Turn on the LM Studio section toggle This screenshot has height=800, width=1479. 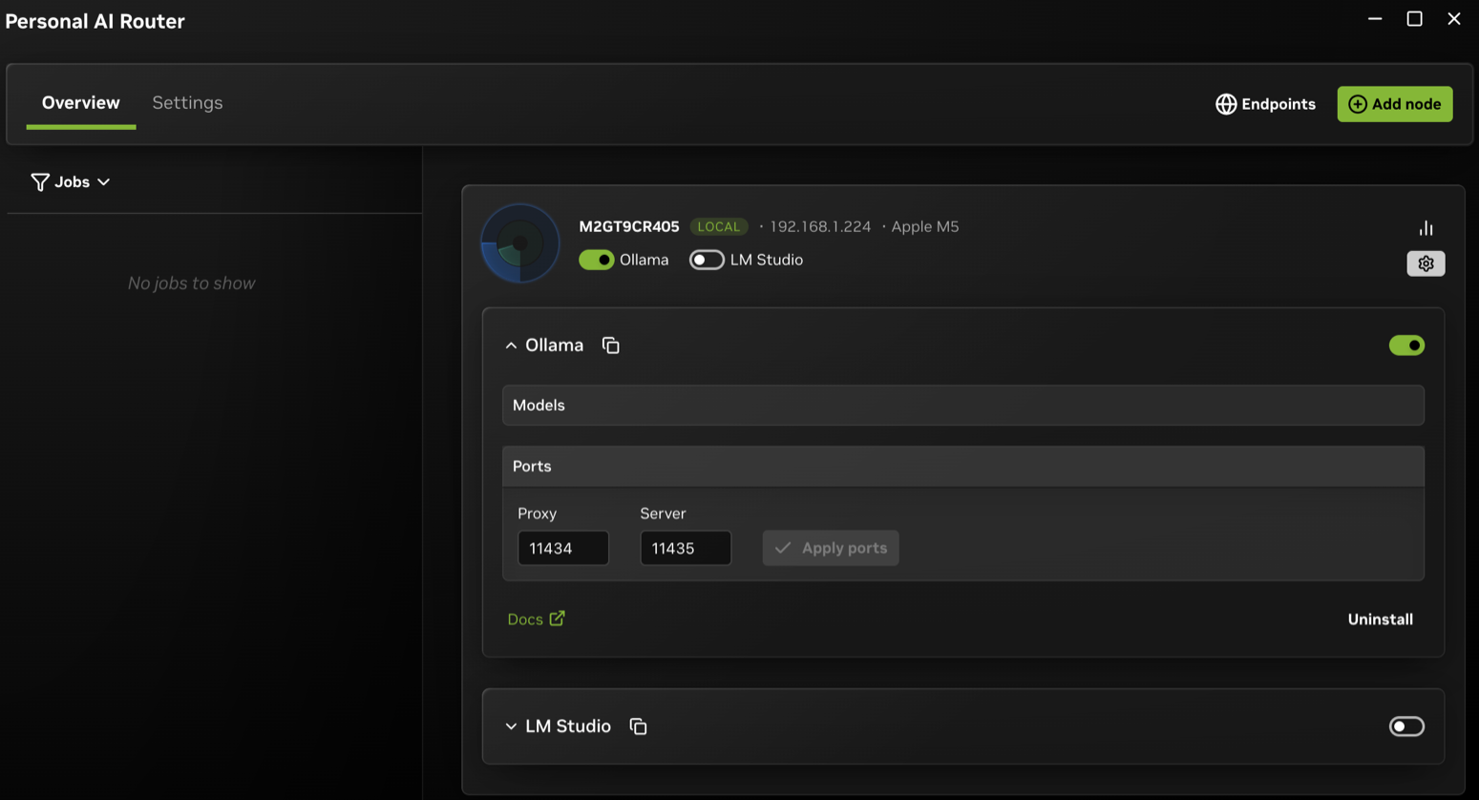1406,726
